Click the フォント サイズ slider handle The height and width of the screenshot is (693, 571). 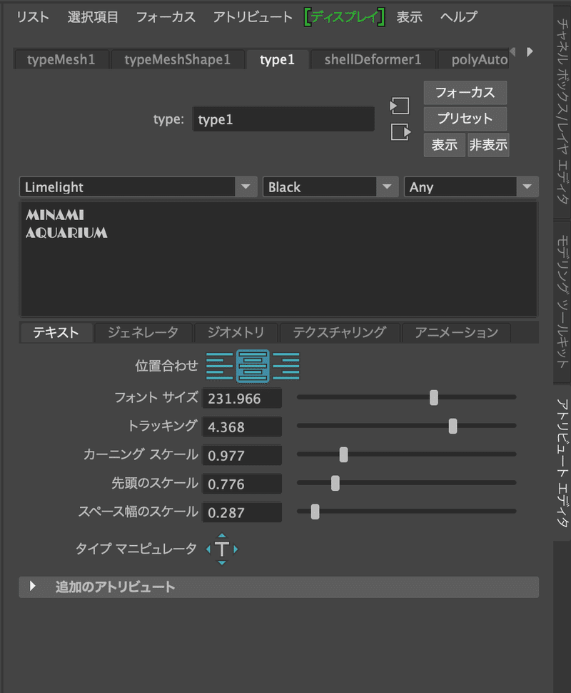pyautogui.click(x=434, y=397)
